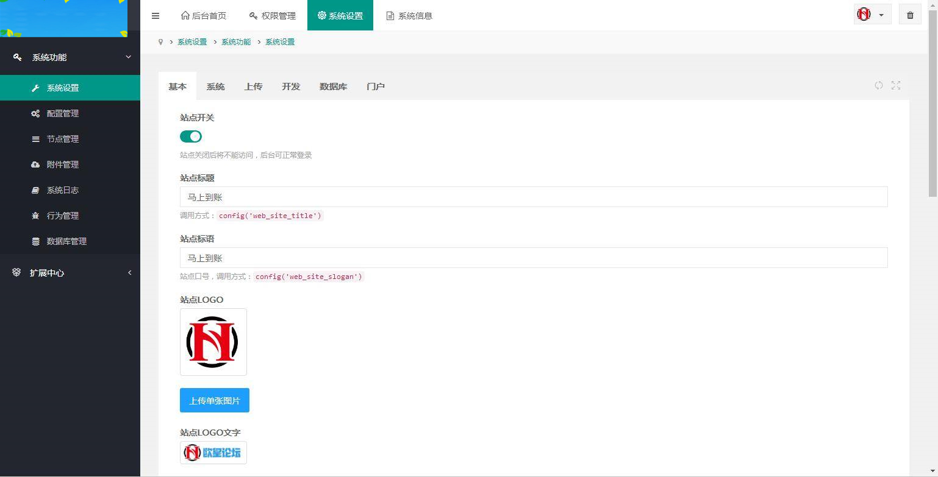
Task: Click the home icon beside 后台首页
Action: click(185, 15)
